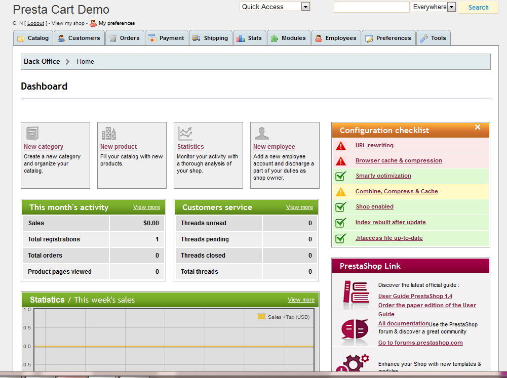Image resolution: width=507 pixels, height=378 pixels.
Task: Click the Statistics line chart icon
Action: [x=185, y=133]
